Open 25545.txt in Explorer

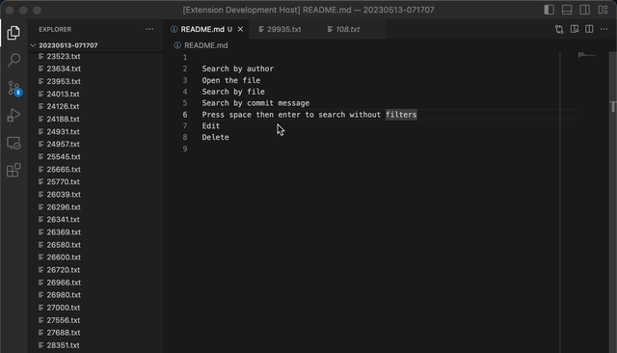pyautogui.click(x=95, y=156)
